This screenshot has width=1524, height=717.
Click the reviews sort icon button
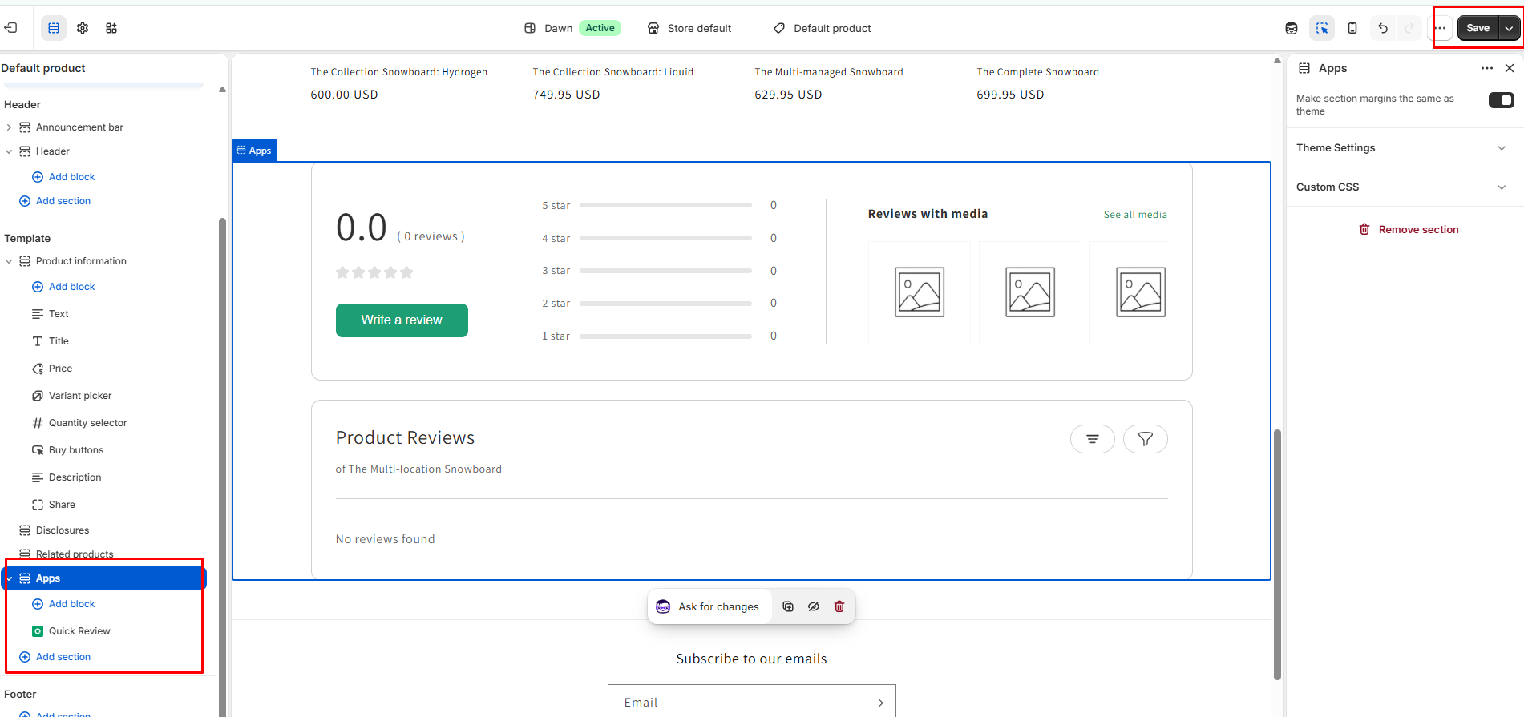[x=1093, y=439]
